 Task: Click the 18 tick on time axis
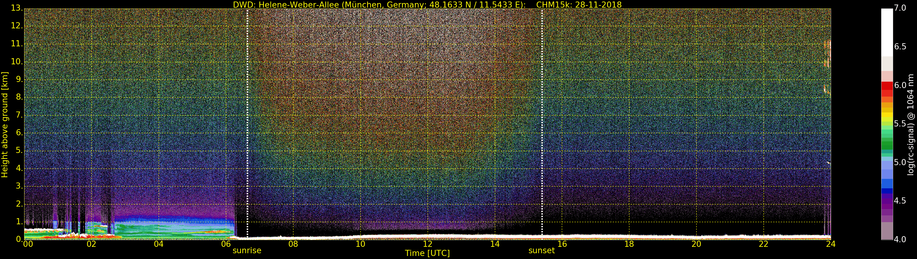[x=629, y=244]
